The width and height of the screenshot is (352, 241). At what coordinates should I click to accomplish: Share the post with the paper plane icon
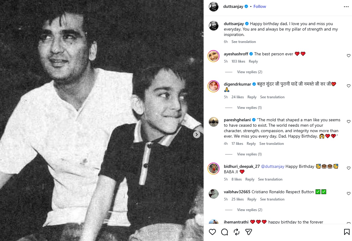(248, 232)
